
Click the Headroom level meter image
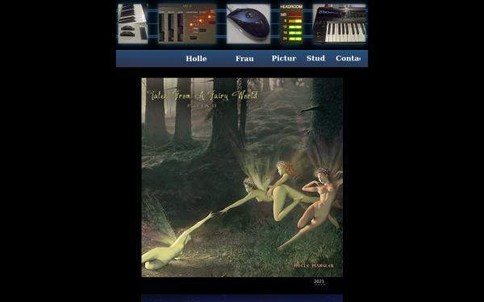(291, 23)
